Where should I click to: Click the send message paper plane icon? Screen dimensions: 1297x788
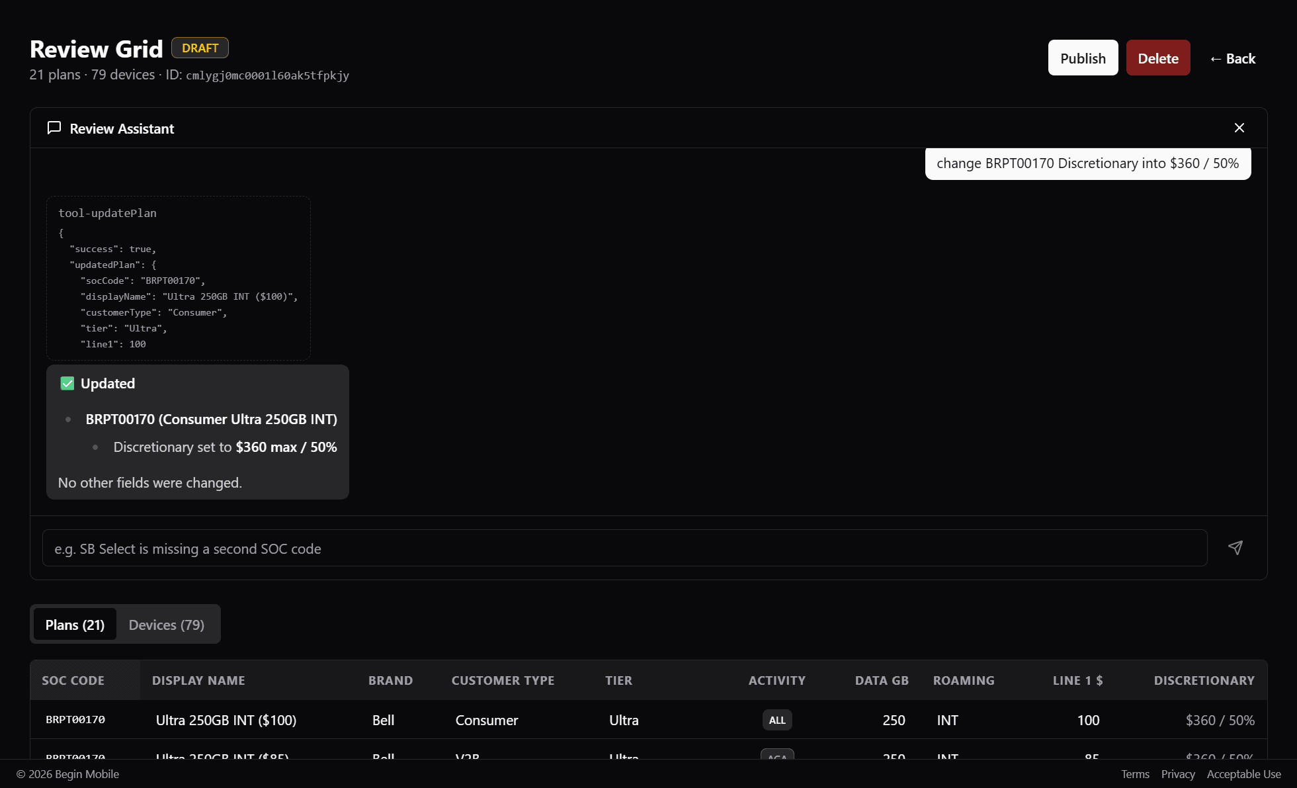(x=1235, y=548)
